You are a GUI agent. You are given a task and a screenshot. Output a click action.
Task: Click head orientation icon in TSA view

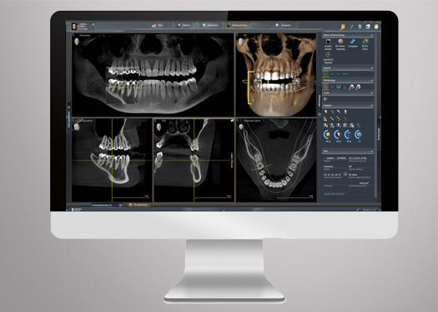click(159, 127)
